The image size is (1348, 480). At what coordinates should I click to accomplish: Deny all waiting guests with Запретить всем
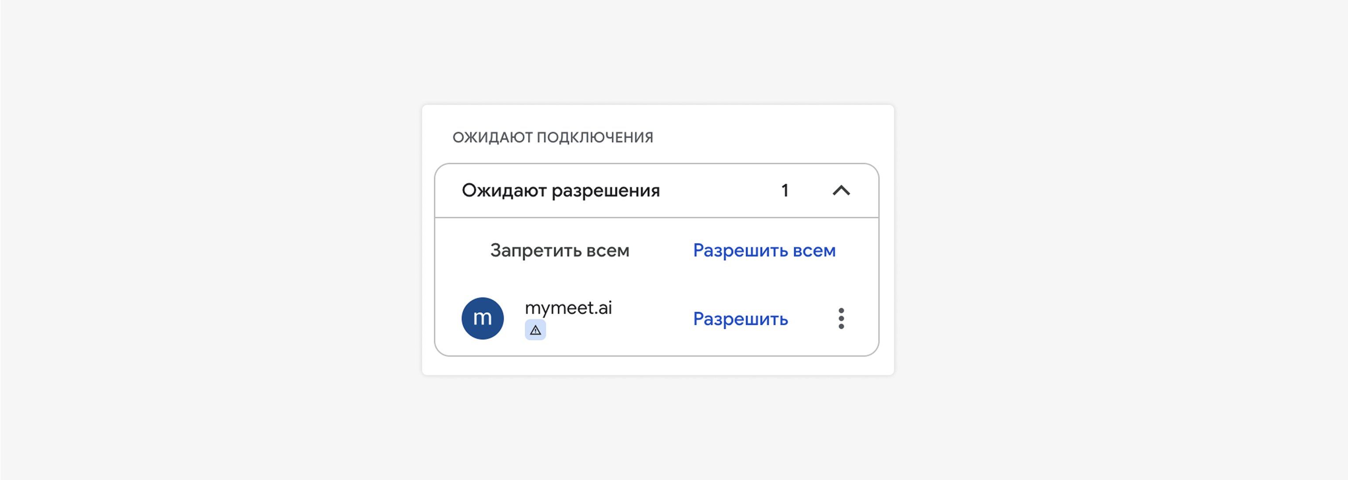(x=560, y=250)
